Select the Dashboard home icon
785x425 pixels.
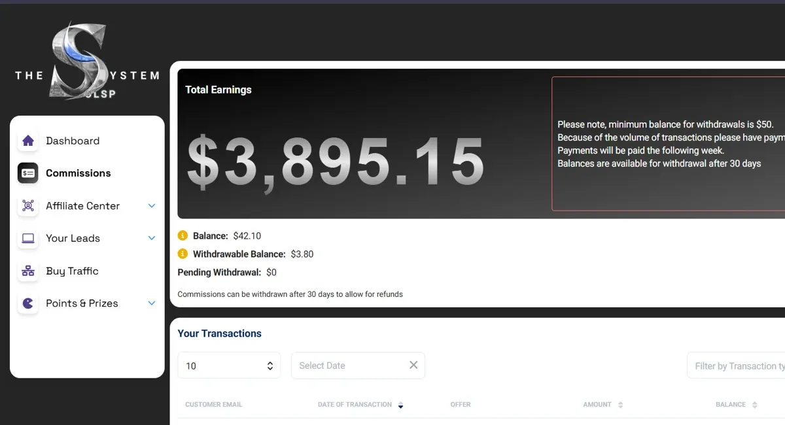click(27, 140)
